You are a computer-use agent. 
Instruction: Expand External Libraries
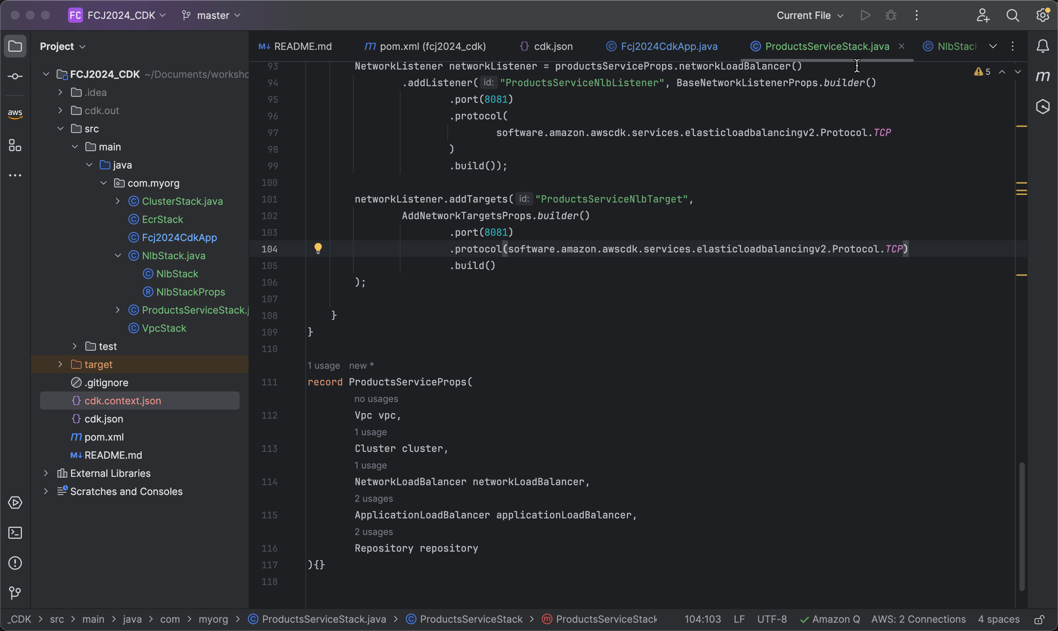click(x=45, y=473)
